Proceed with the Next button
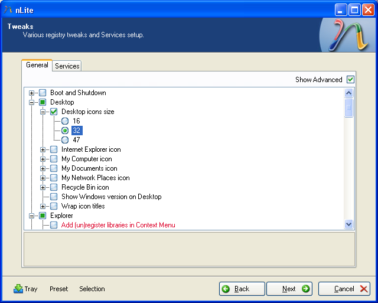Screen dimensions: 378x303 [x=289, y=289]
